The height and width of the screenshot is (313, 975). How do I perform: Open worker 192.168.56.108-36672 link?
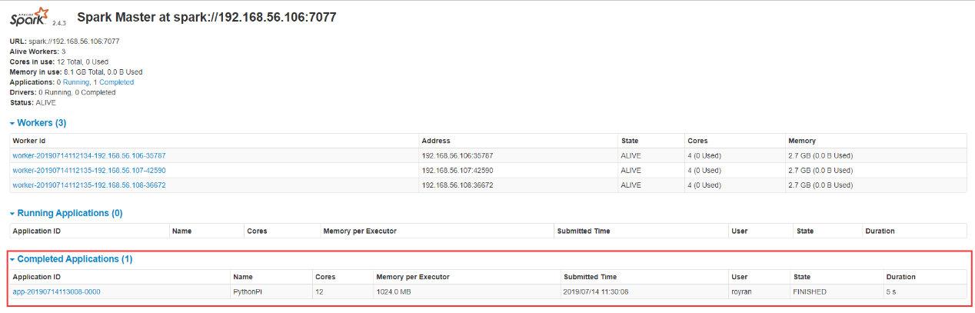[x=88, y=185]
